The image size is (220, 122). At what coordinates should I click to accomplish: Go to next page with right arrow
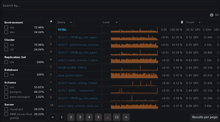click(126, 117)
